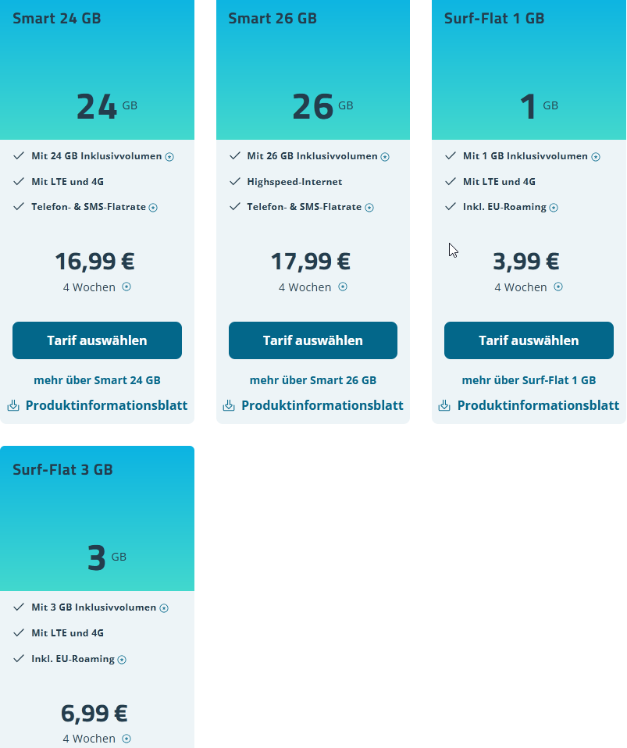Open info icon next to Smart 26 Telefon- & SMS-Flatrate

[369, 208]
